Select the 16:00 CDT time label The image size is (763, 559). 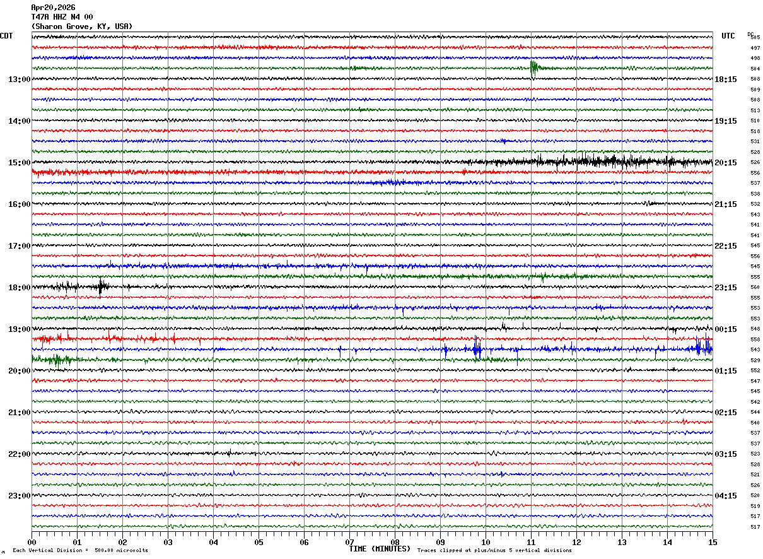[20, 204]
